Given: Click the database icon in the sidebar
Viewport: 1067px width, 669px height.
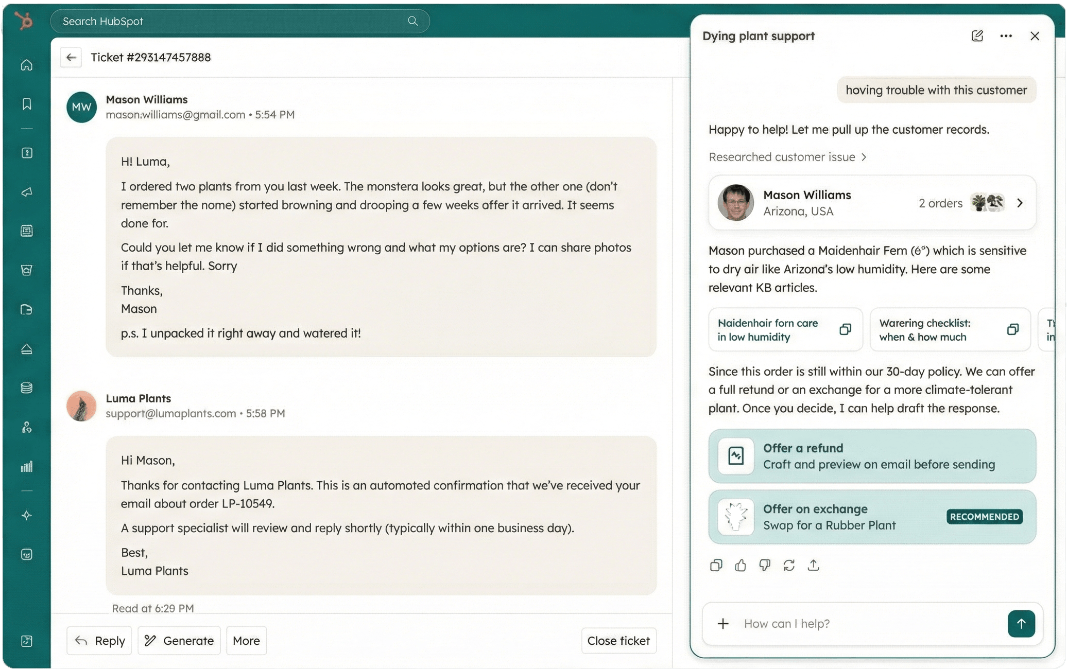Looking at the screenshot, I should (x=26, y=388).
